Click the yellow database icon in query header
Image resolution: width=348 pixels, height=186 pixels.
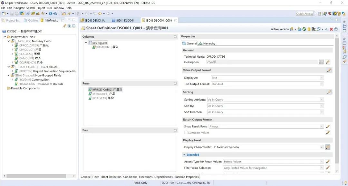coord(309,29)
